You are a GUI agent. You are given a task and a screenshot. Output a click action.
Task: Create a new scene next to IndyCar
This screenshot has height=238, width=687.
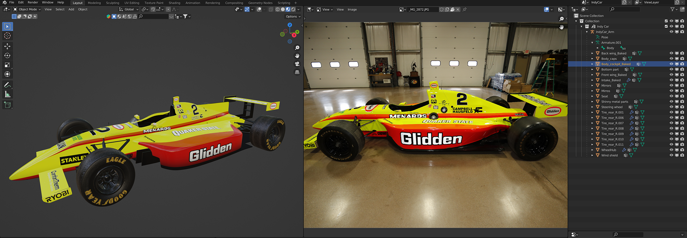[624, 3]
